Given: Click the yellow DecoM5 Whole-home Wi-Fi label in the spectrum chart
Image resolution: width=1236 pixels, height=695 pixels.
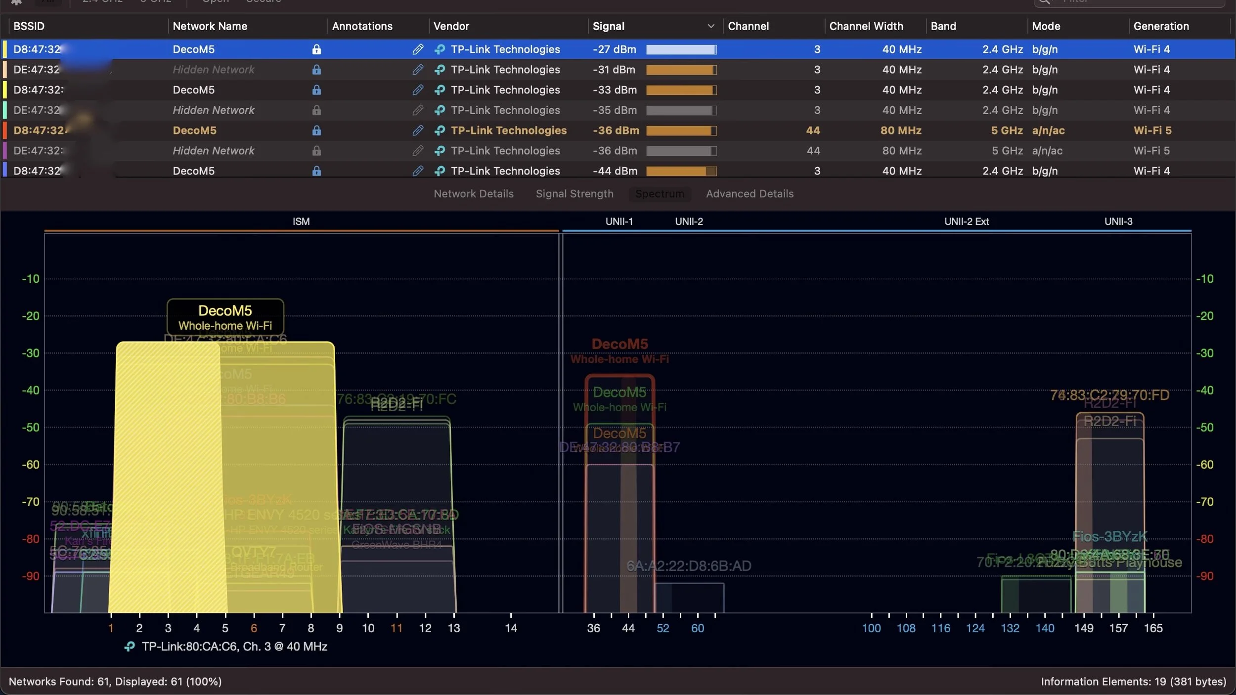Looking at the screenshot, I should click(225, 317).
